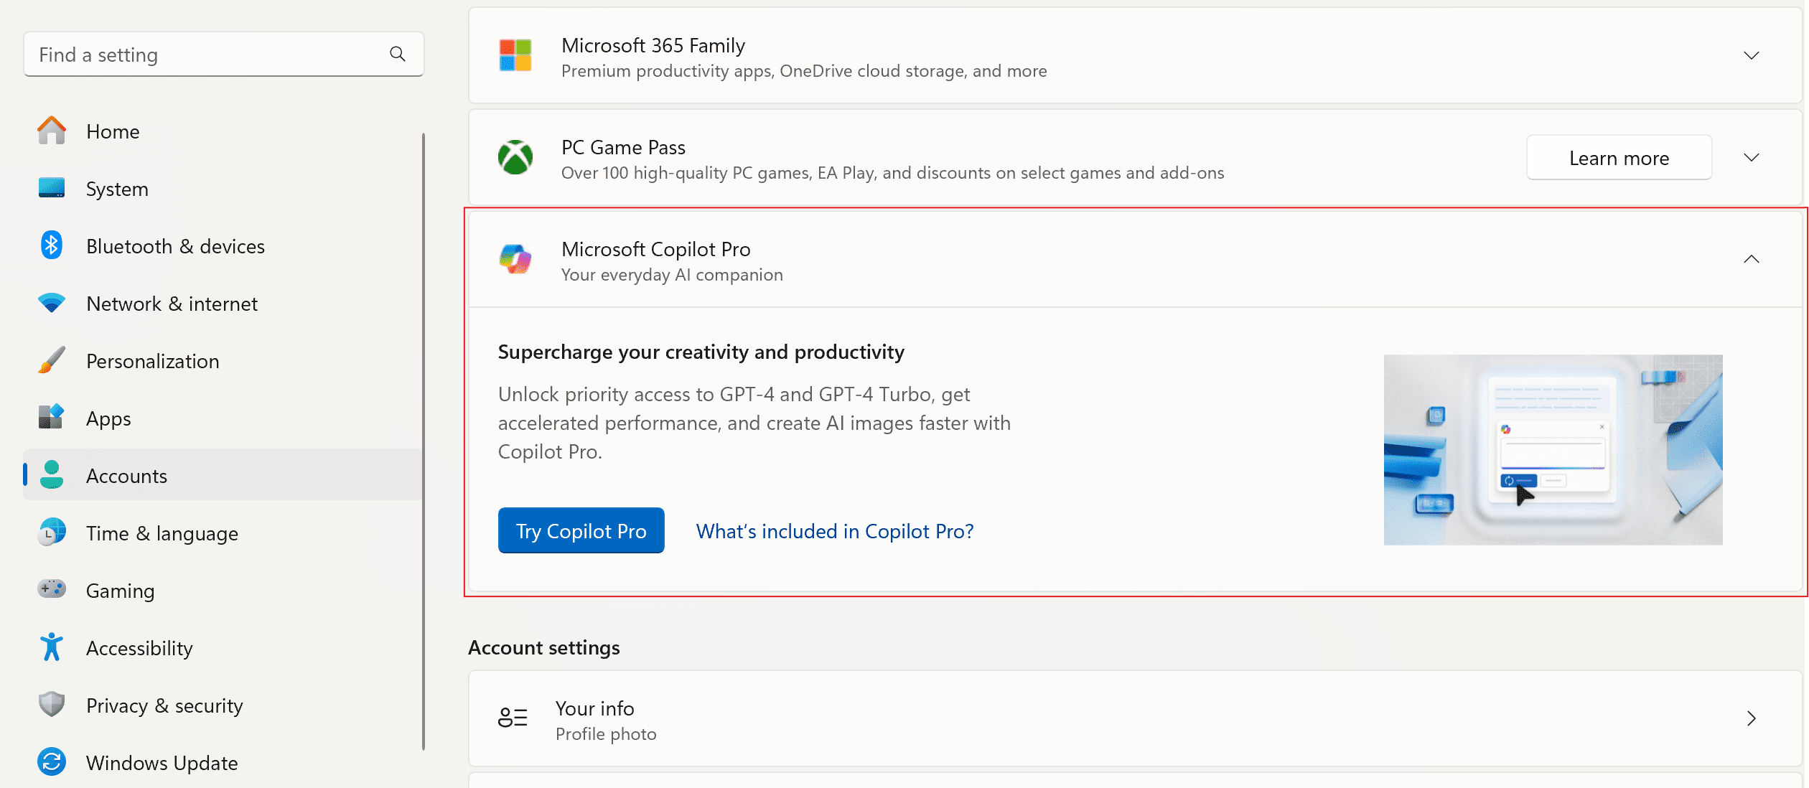The height and width of the screenshot is (788, 1809).
Task: Open What's included in Copilot Pro link
Action: point(835,531)
